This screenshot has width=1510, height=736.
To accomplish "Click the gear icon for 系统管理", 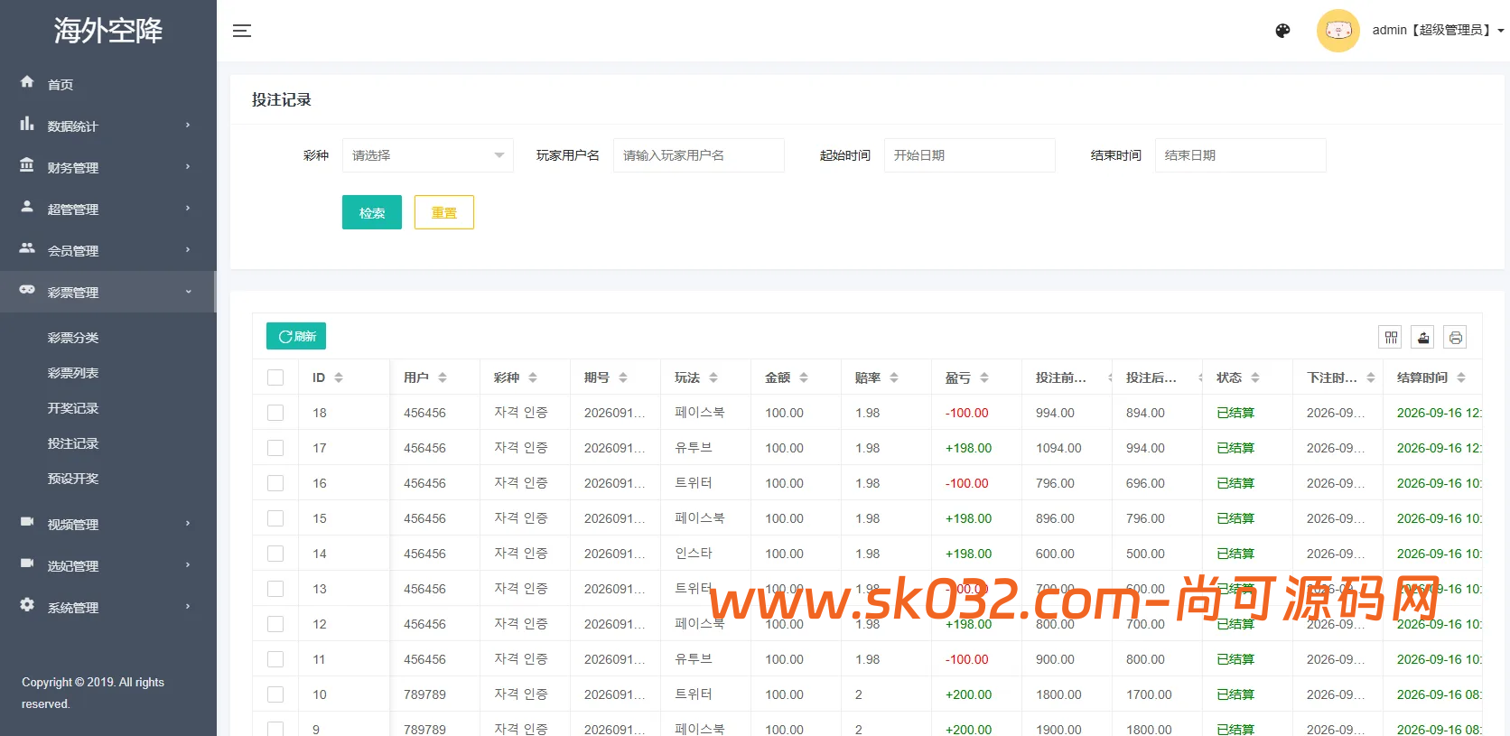I will click(x=27, y=605).
